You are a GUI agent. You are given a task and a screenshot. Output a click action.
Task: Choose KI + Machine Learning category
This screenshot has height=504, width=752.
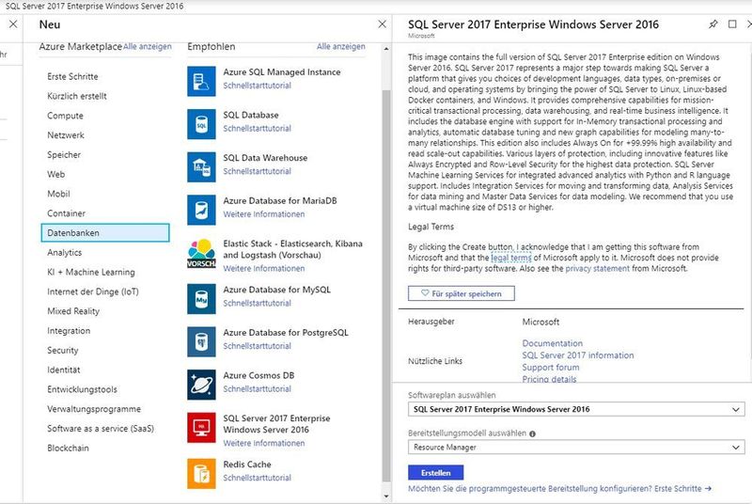91,272
